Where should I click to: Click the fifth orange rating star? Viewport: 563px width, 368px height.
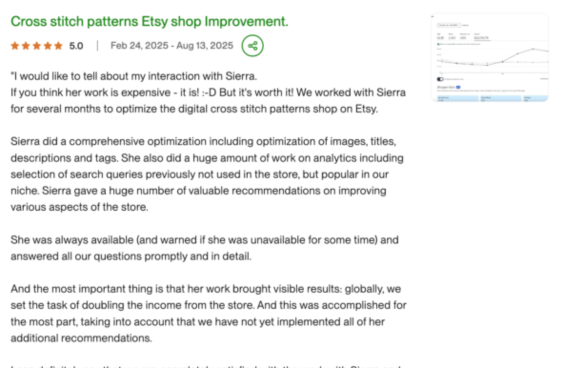click(x=58, y=46)
